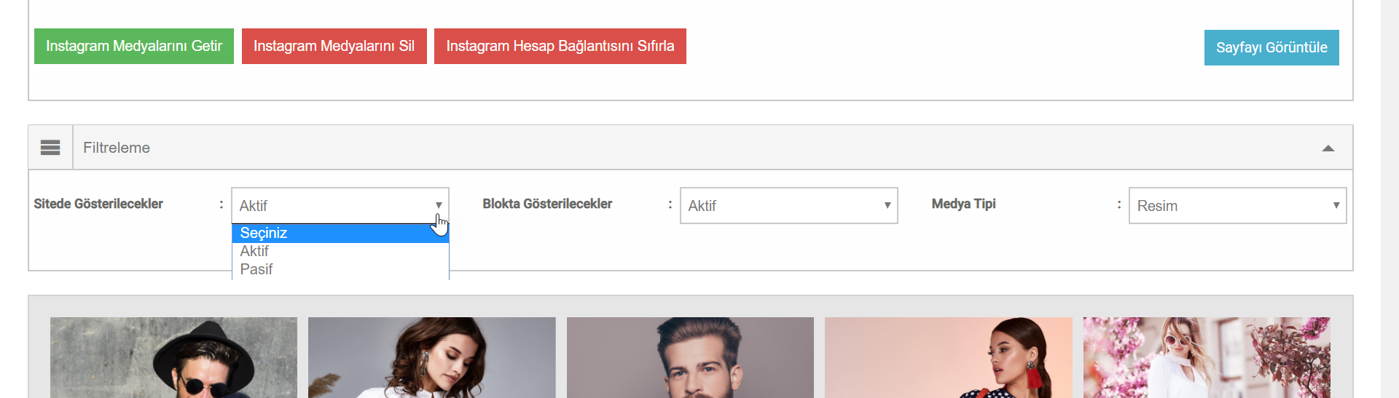Open thumbnail of bearded man on grey background
The height and width of the screenshot is (398, 1399).
[690, 357]
